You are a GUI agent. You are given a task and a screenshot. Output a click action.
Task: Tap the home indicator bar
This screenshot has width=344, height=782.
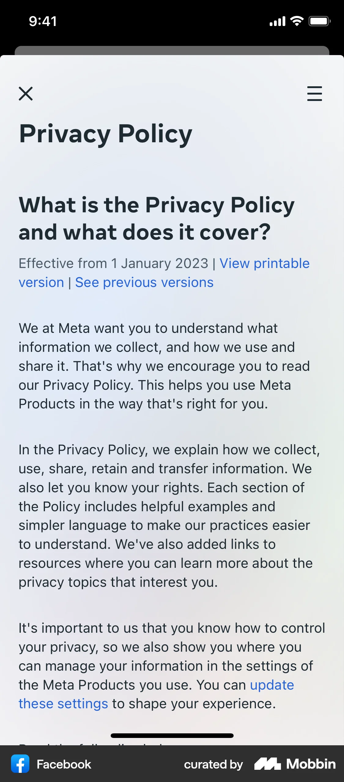(172, 736)
